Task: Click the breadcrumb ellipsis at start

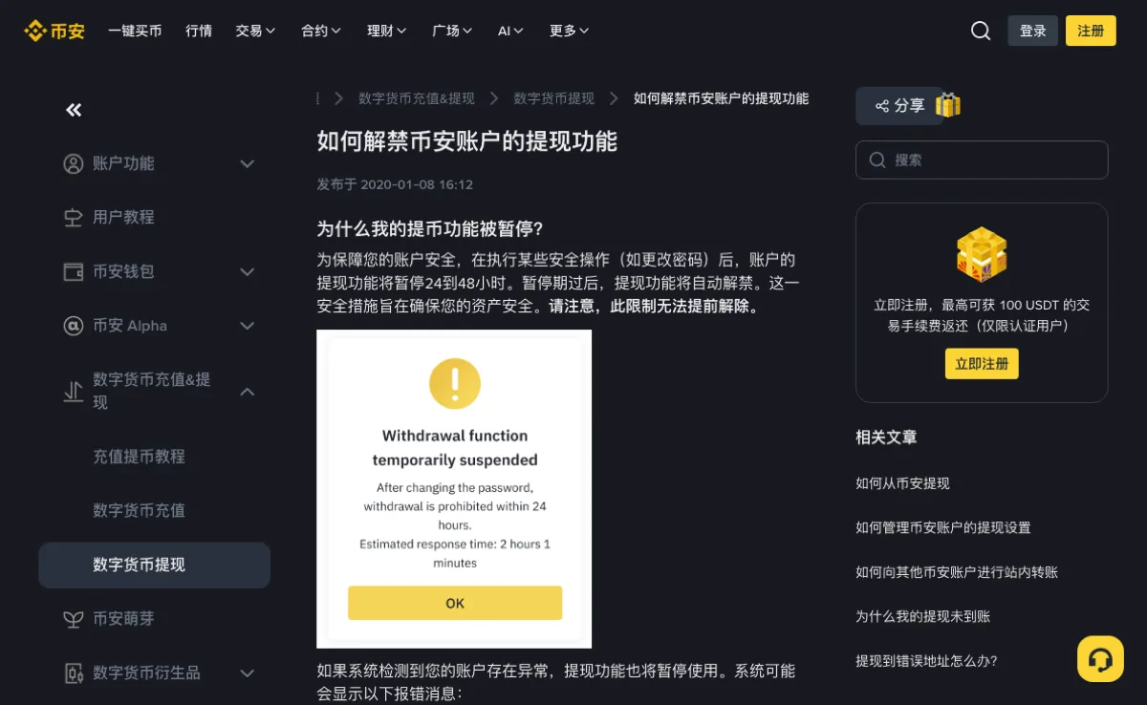Action: 318,98
